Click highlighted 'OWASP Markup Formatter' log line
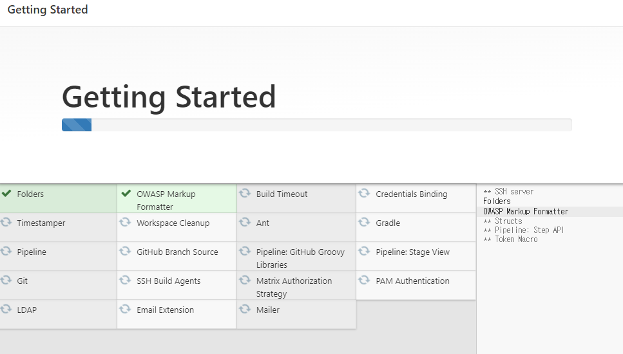Image resolution: width=623 pixels, height=354 pixels. pyautogui.click(x=526, y=212)
